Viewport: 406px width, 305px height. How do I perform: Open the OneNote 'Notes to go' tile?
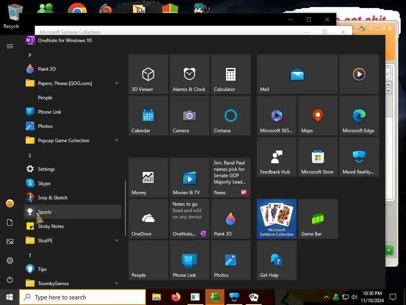coord(189,219)
